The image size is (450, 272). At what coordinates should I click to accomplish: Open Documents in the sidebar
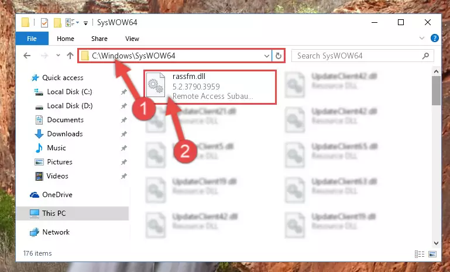coord(65,120)
